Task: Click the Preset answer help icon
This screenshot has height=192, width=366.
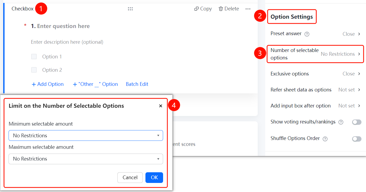Action: [x=307, y=34]
